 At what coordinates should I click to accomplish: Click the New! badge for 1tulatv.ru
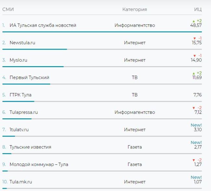196,125
